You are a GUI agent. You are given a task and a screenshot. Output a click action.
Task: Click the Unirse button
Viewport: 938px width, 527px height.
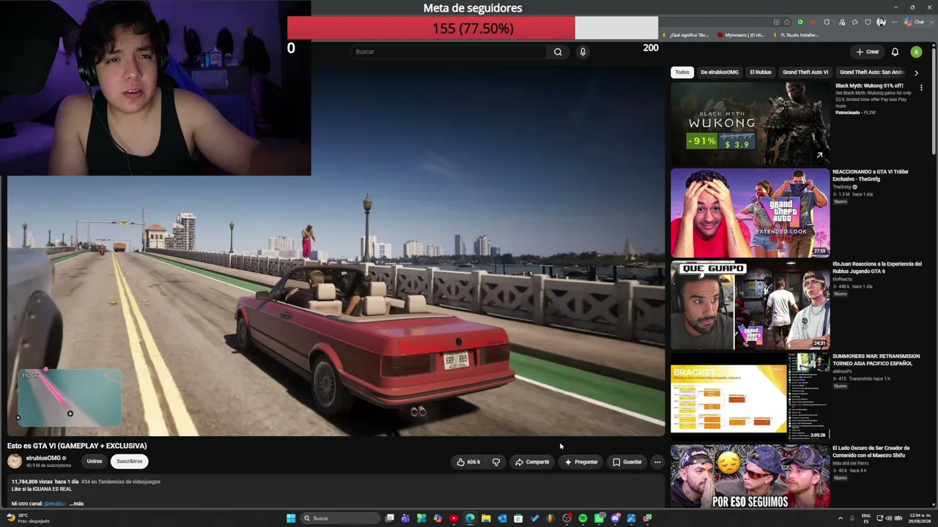point(95,461)
